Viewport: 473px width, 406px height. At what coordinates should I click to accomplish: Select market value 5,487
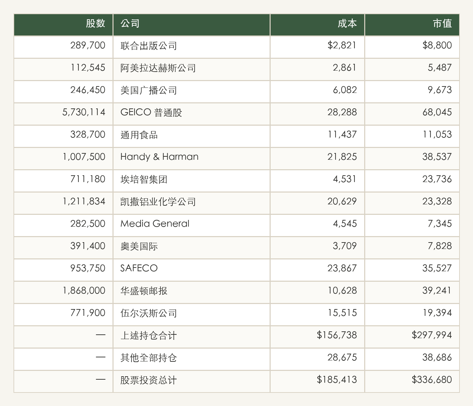click(440, 68)
